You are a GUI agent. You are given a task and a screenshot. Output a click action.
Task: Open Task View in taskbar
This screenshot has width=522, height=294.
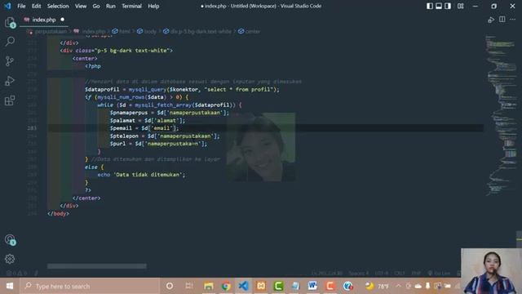click(x=189, y=286)
